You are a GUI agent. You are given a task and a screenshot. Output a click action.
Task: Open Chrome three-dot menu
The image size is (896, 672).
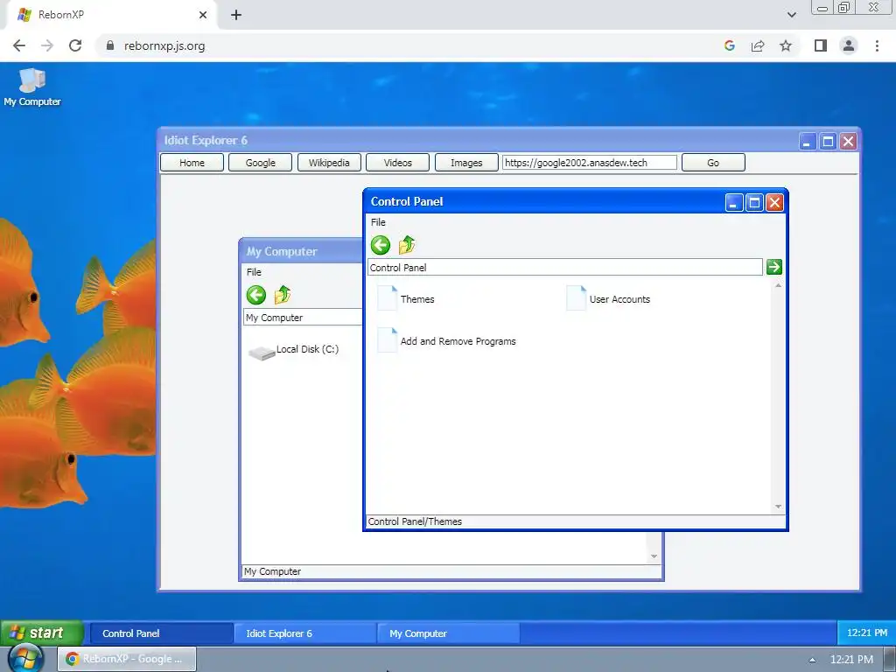(x=877, y=45)
